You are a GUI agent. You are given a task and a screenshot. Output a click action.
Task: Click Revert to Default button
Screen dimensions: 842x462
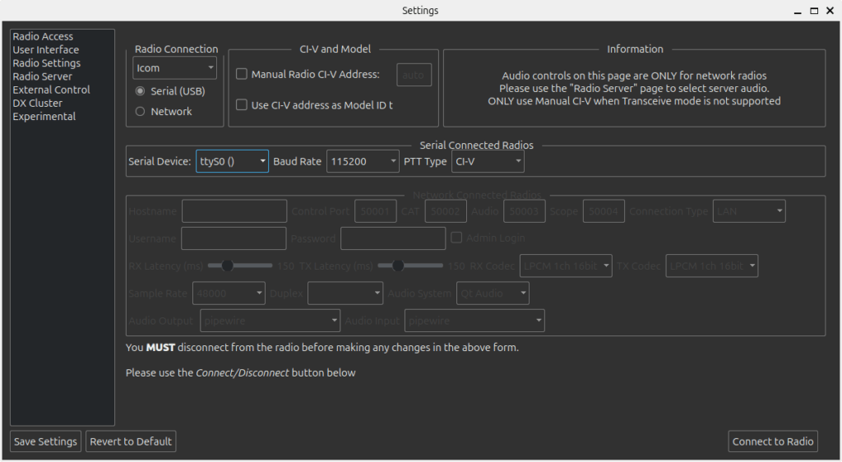coord(131,441)
